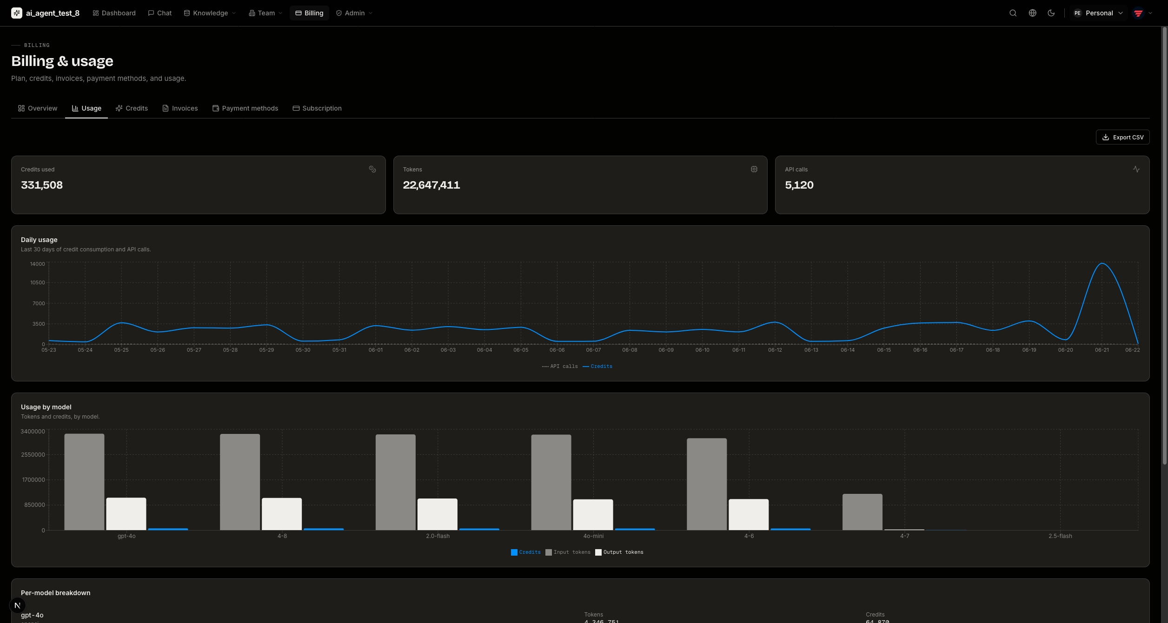
Task: Go to Dashboard in top navigation
Action: pyautogui.click(x=114, y=13)
